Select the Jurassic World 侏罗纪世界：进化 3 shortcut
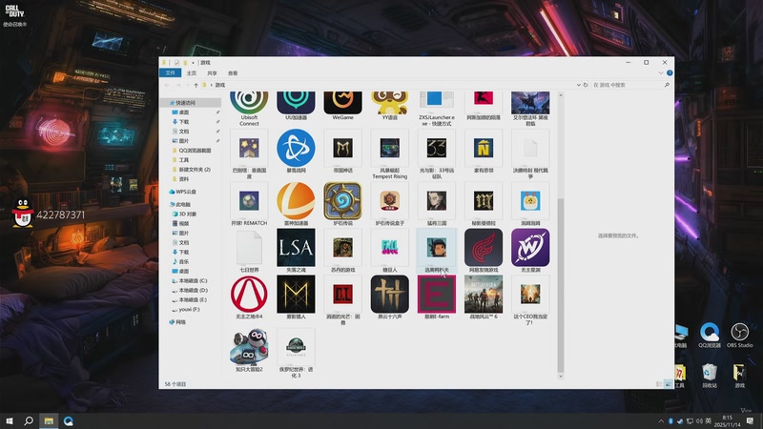Viewport: 763px width, 429px height. [296, 347]
